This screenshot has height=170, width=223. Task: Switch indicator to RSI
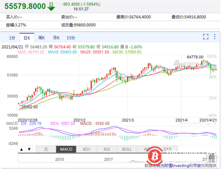[x=107, y=149]
